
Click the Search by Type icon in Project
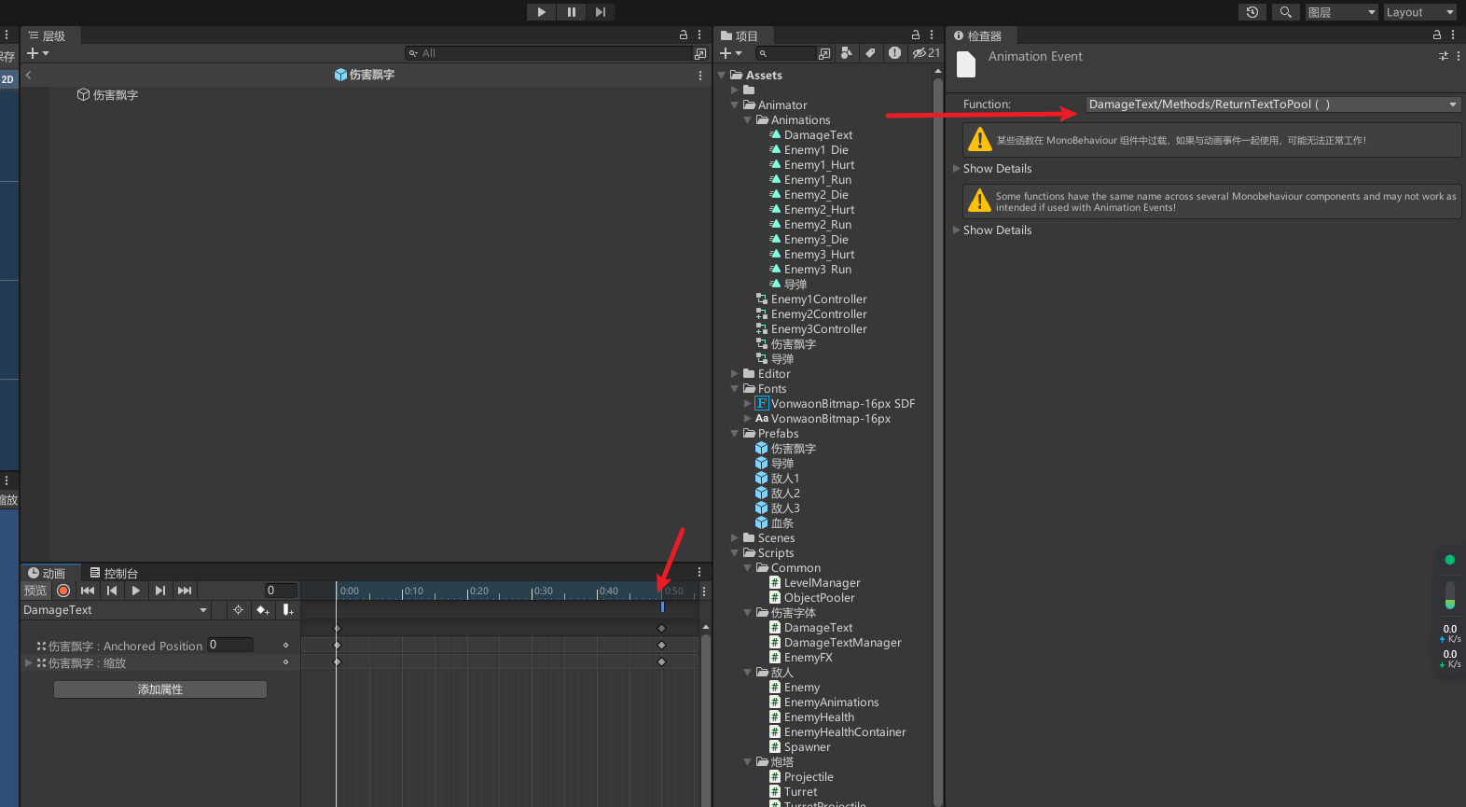pyautogui.click(x=847, y=53)
